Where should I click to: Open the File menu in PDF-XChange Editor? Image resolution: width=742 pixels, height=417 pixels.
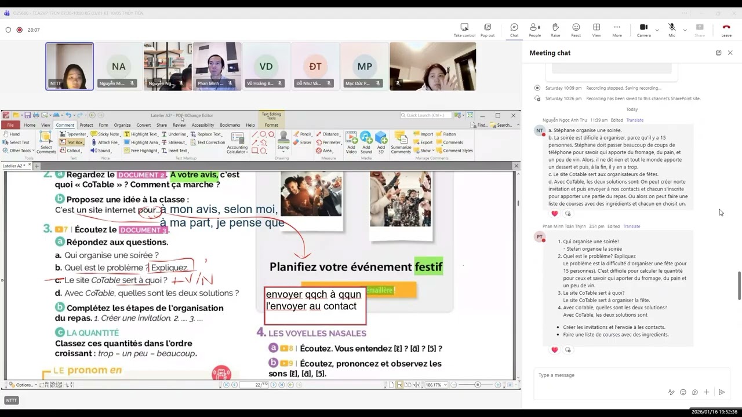pyautogui.click(x=10, y=125)
